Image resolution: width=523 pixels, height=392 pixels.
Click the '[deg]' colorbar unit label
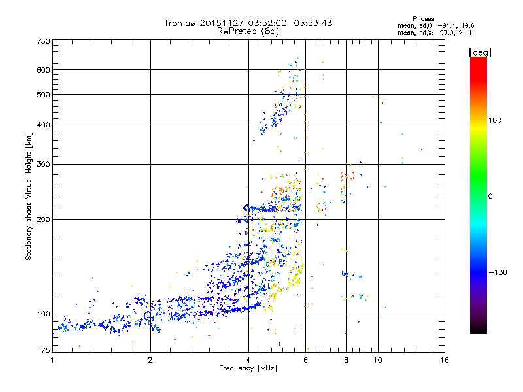point(480,52)
